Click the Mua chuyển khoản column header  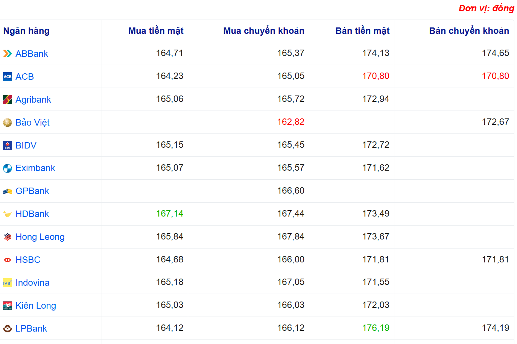pos(264,31)
